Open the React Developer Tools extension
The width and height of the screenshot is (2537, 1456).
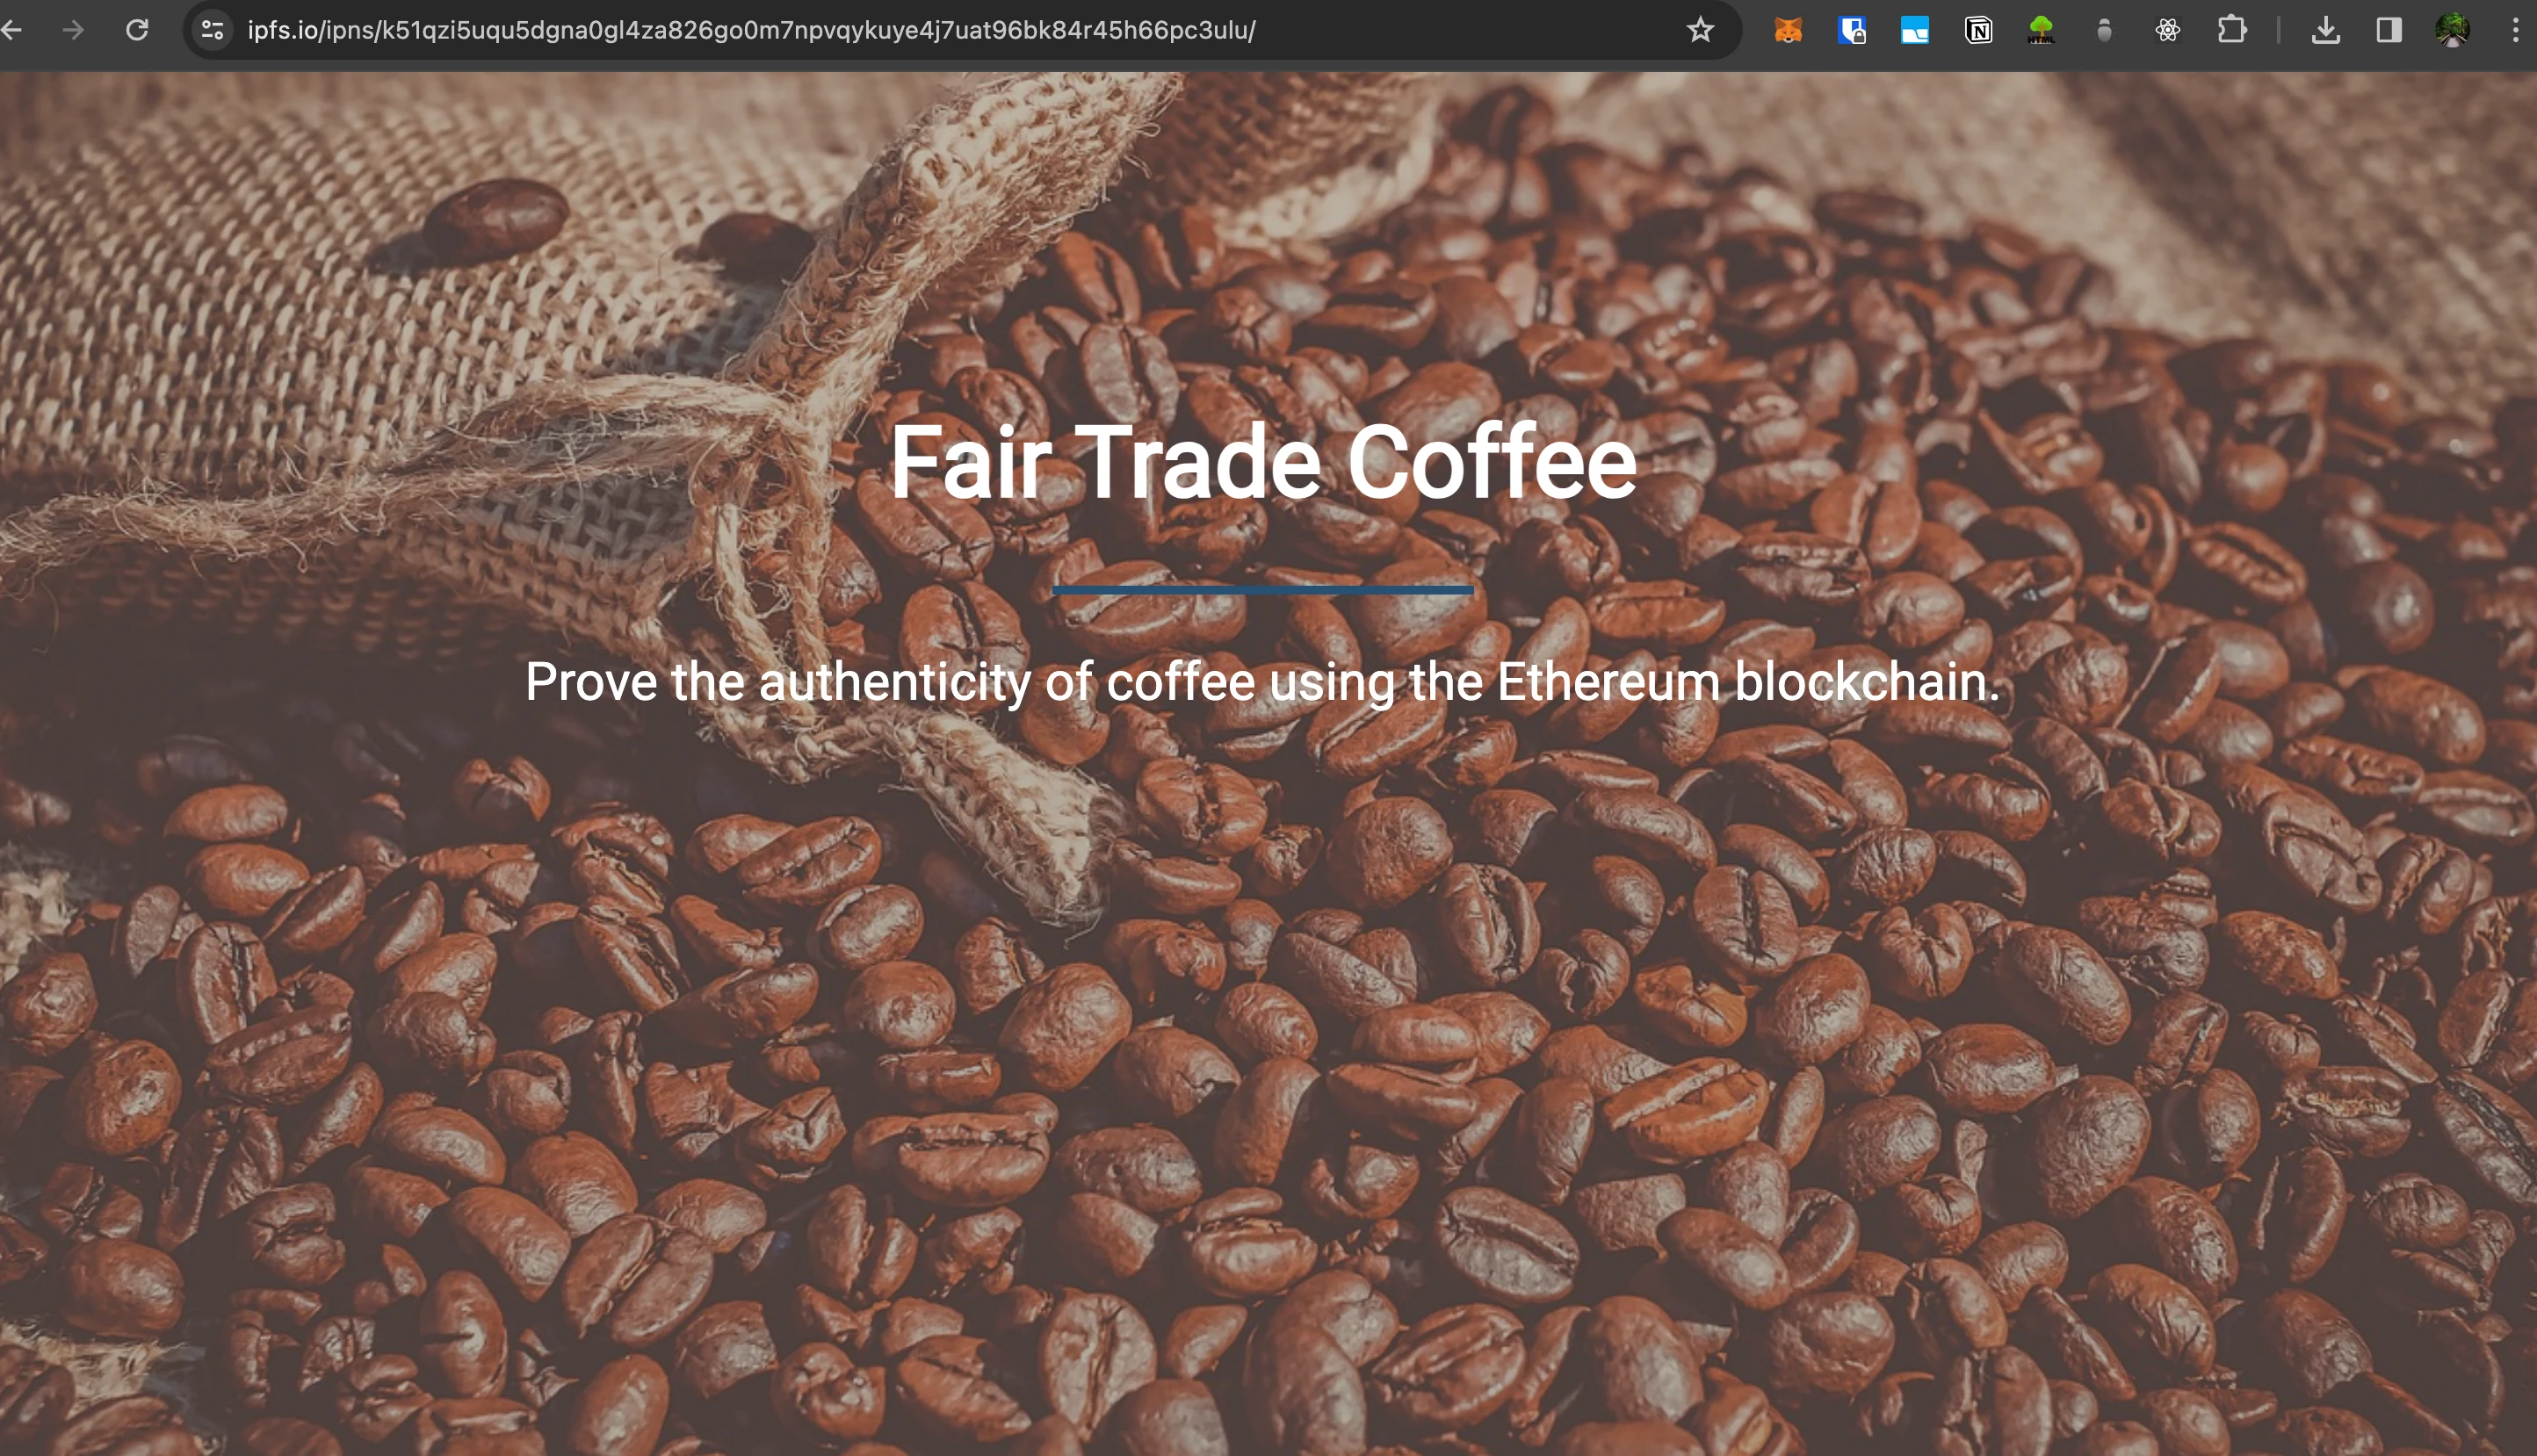tap(2167, 30)
